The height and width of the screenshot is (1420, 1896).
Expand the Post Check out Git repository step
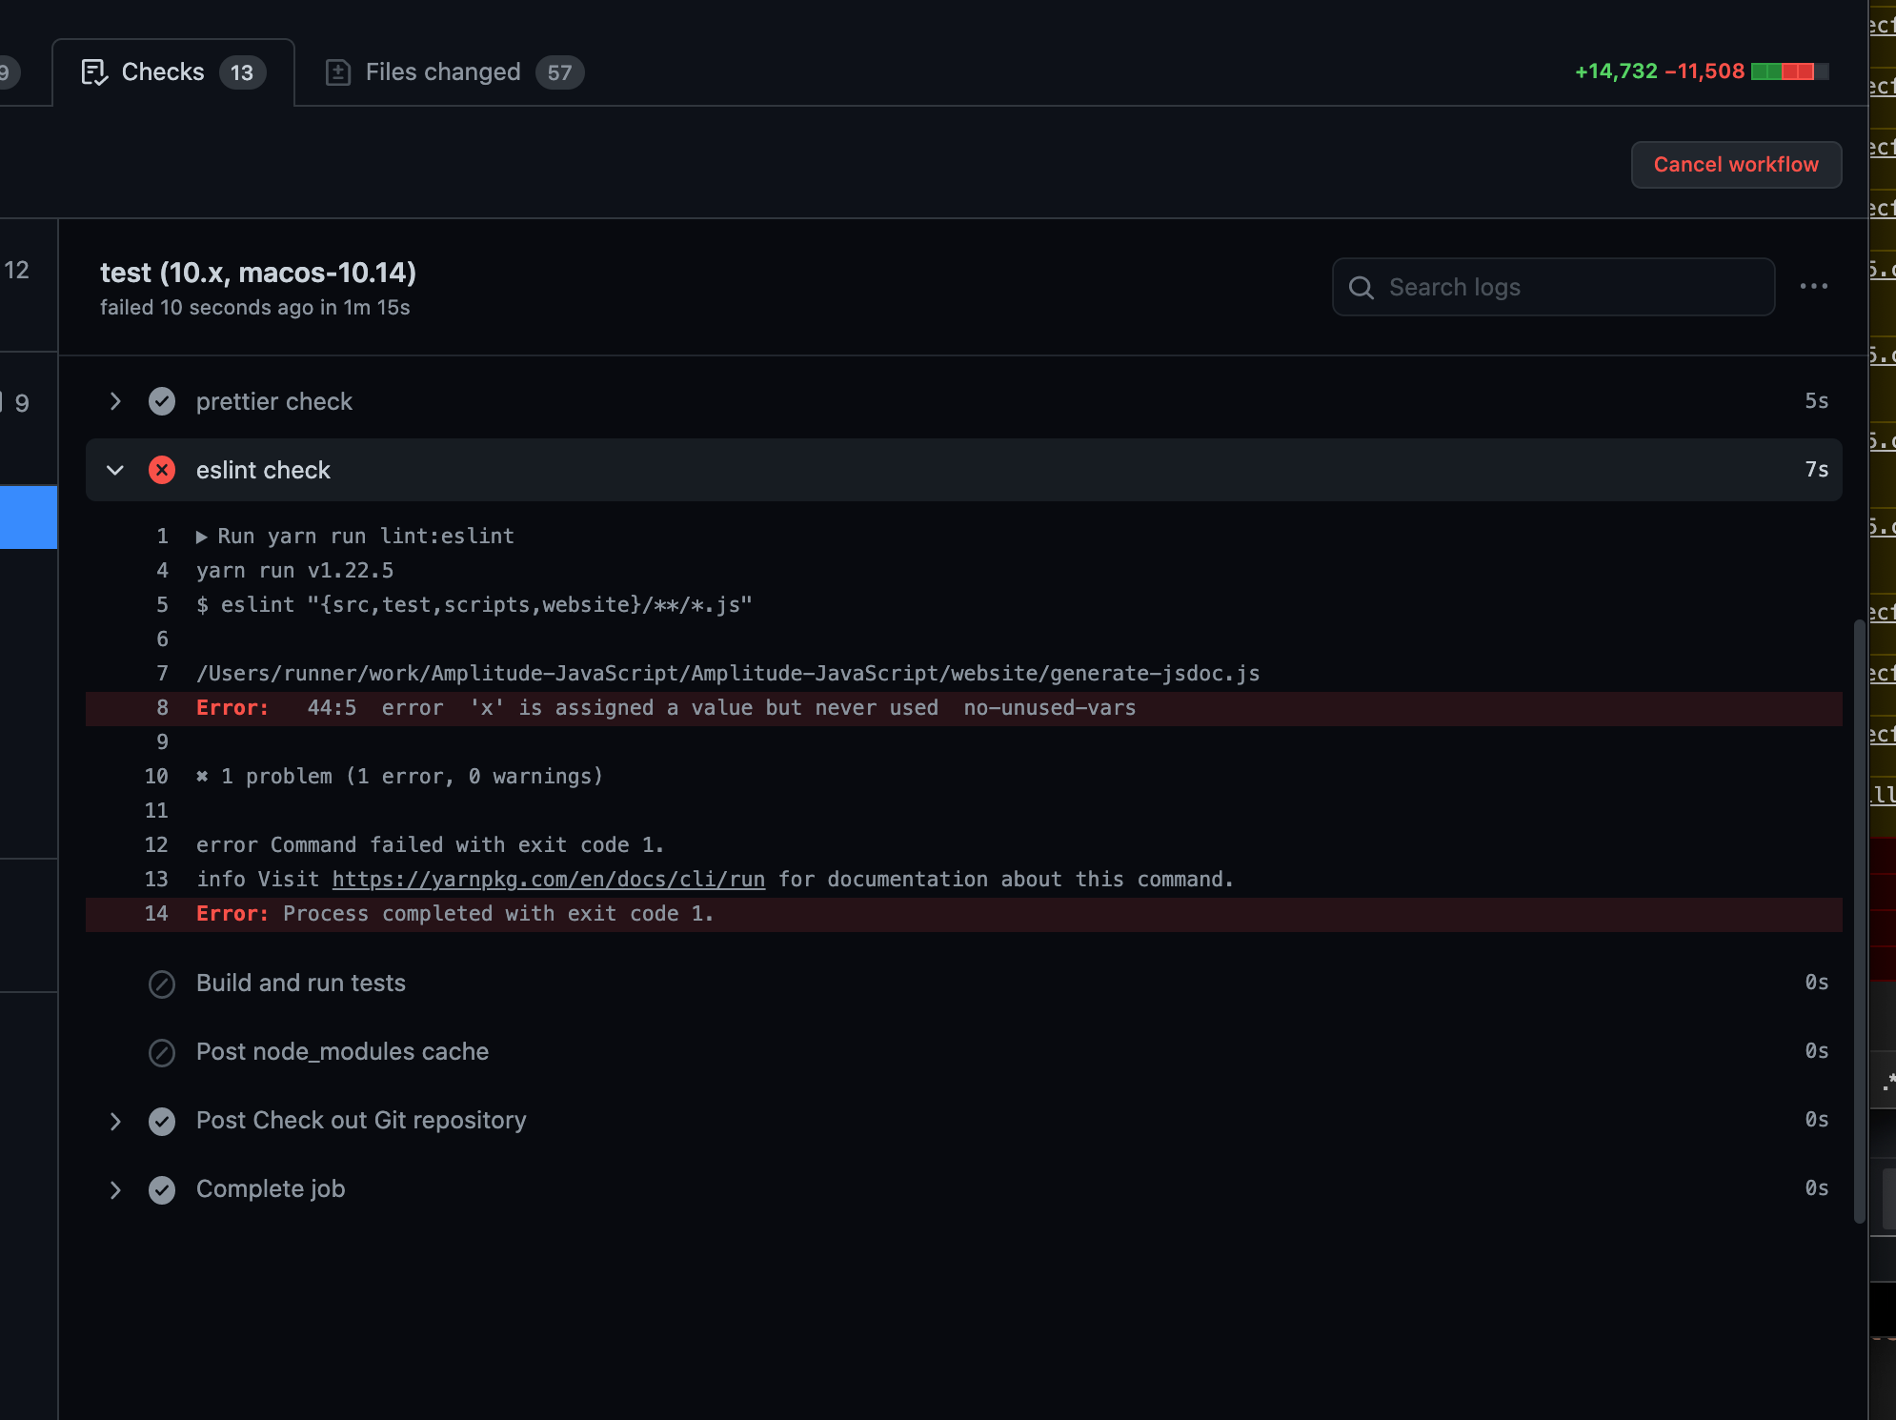point(115,1121)
